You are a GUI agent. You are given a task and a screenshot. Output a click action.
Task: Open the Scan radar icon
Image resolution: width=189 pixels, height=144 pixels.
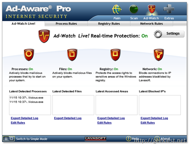coord(133,9)
